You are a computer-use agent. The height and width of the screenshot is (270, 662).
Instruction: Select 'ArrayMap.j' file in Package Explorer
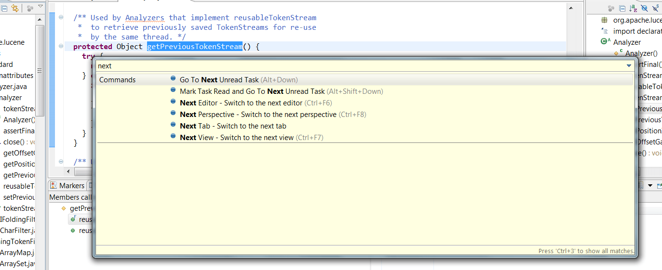(17, 253)
